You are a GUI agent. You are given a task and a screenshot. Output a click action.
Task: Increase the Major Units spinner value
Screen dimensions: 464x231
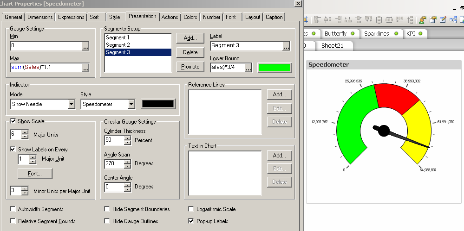[x=33, y=133]
